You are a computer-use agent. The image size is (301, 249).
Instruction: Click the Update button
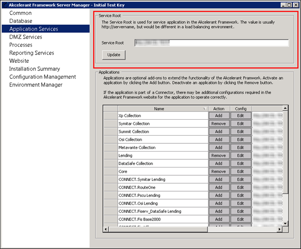[x=114, y=55]
